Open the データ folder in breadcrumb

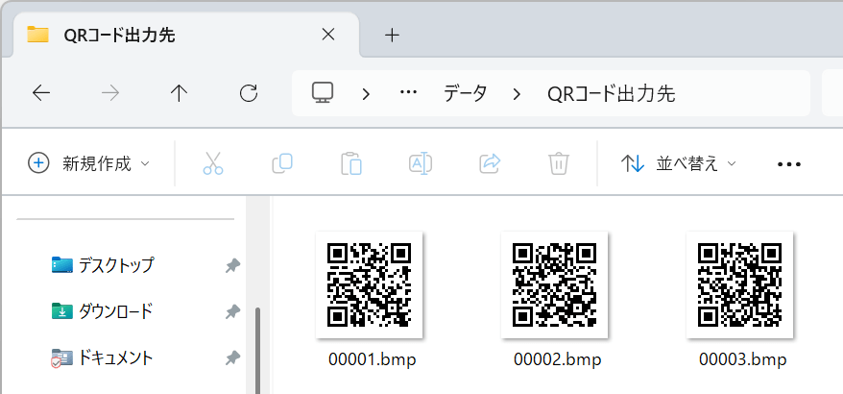(x=465, y=93)
